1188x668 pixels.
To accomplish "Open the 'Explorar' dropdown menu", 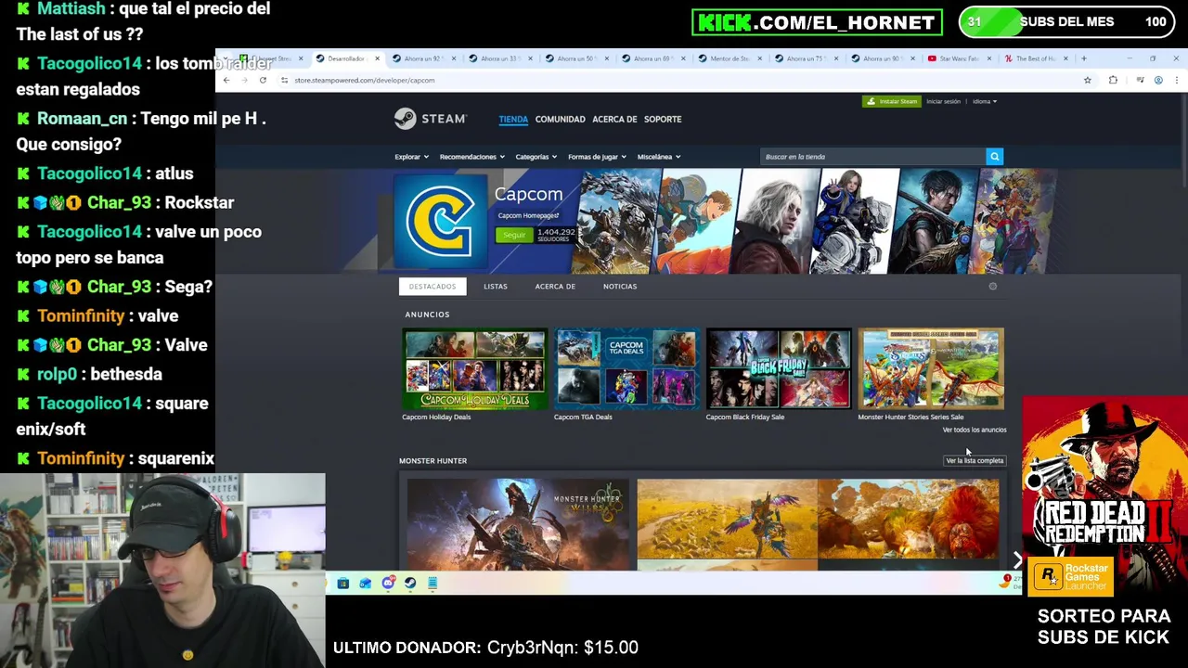I will 411,157.
